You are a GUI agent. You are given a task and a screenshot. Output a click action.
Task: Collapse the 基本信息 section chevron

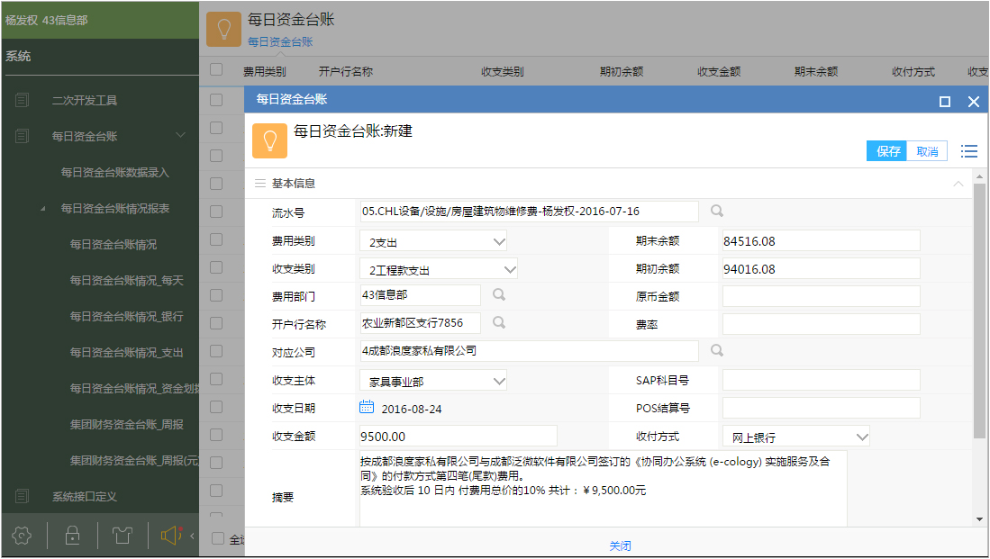[958, 184]
